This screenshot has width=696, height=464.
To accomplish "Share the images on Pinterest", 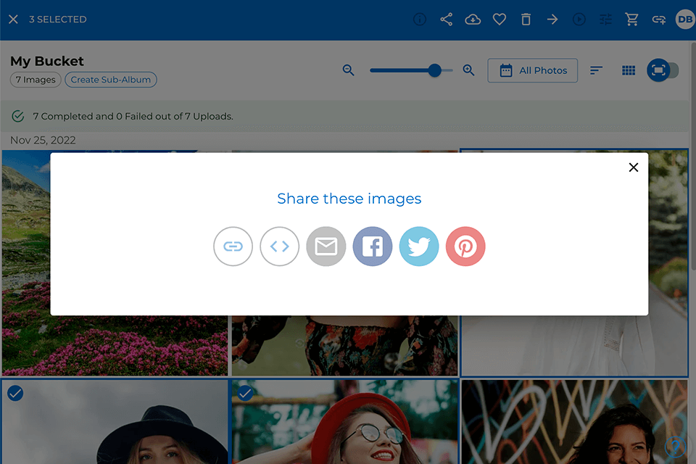I will coord(465,246).
